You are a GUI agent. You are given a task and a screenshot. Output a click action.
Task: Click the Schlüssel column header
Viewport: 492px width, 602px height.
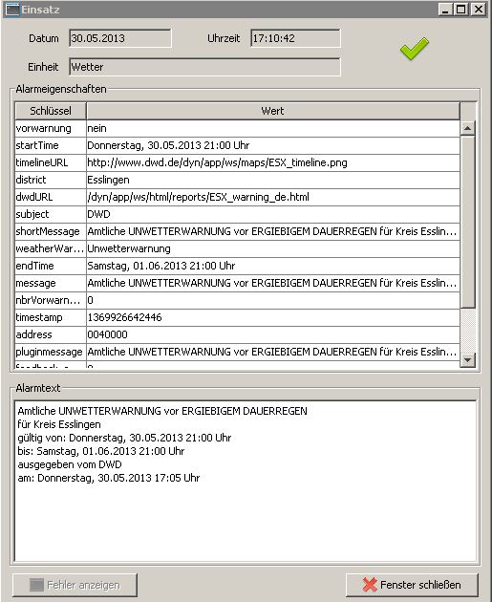click(x=51, y=111)
